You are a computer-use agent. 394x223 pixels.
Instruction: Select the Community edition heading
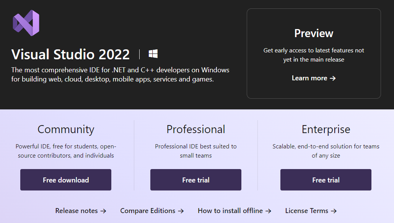[65, 130]
